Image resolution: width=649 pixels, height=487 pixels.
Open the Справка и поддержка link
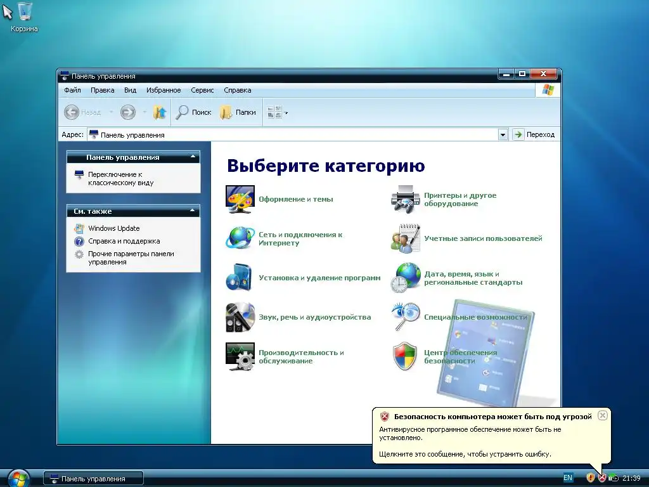point(124,241)
